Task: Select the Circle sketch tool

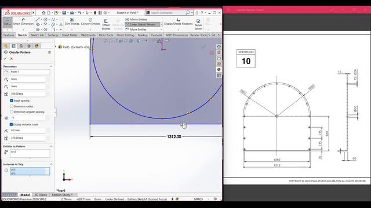Action: (x=45, y=19)
